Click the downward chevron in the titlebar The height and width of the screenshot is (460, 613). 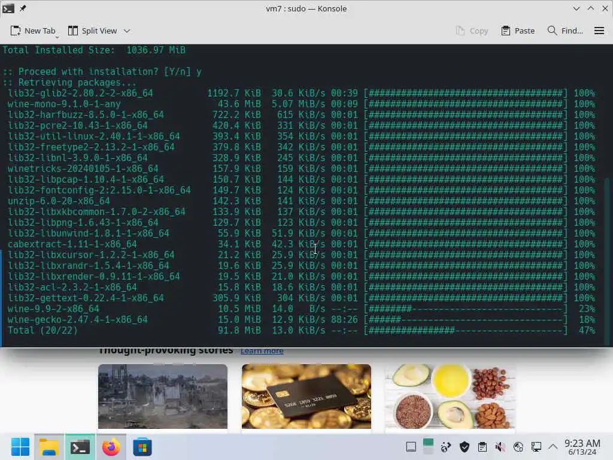pyautogui.click(x=576, y=8)
